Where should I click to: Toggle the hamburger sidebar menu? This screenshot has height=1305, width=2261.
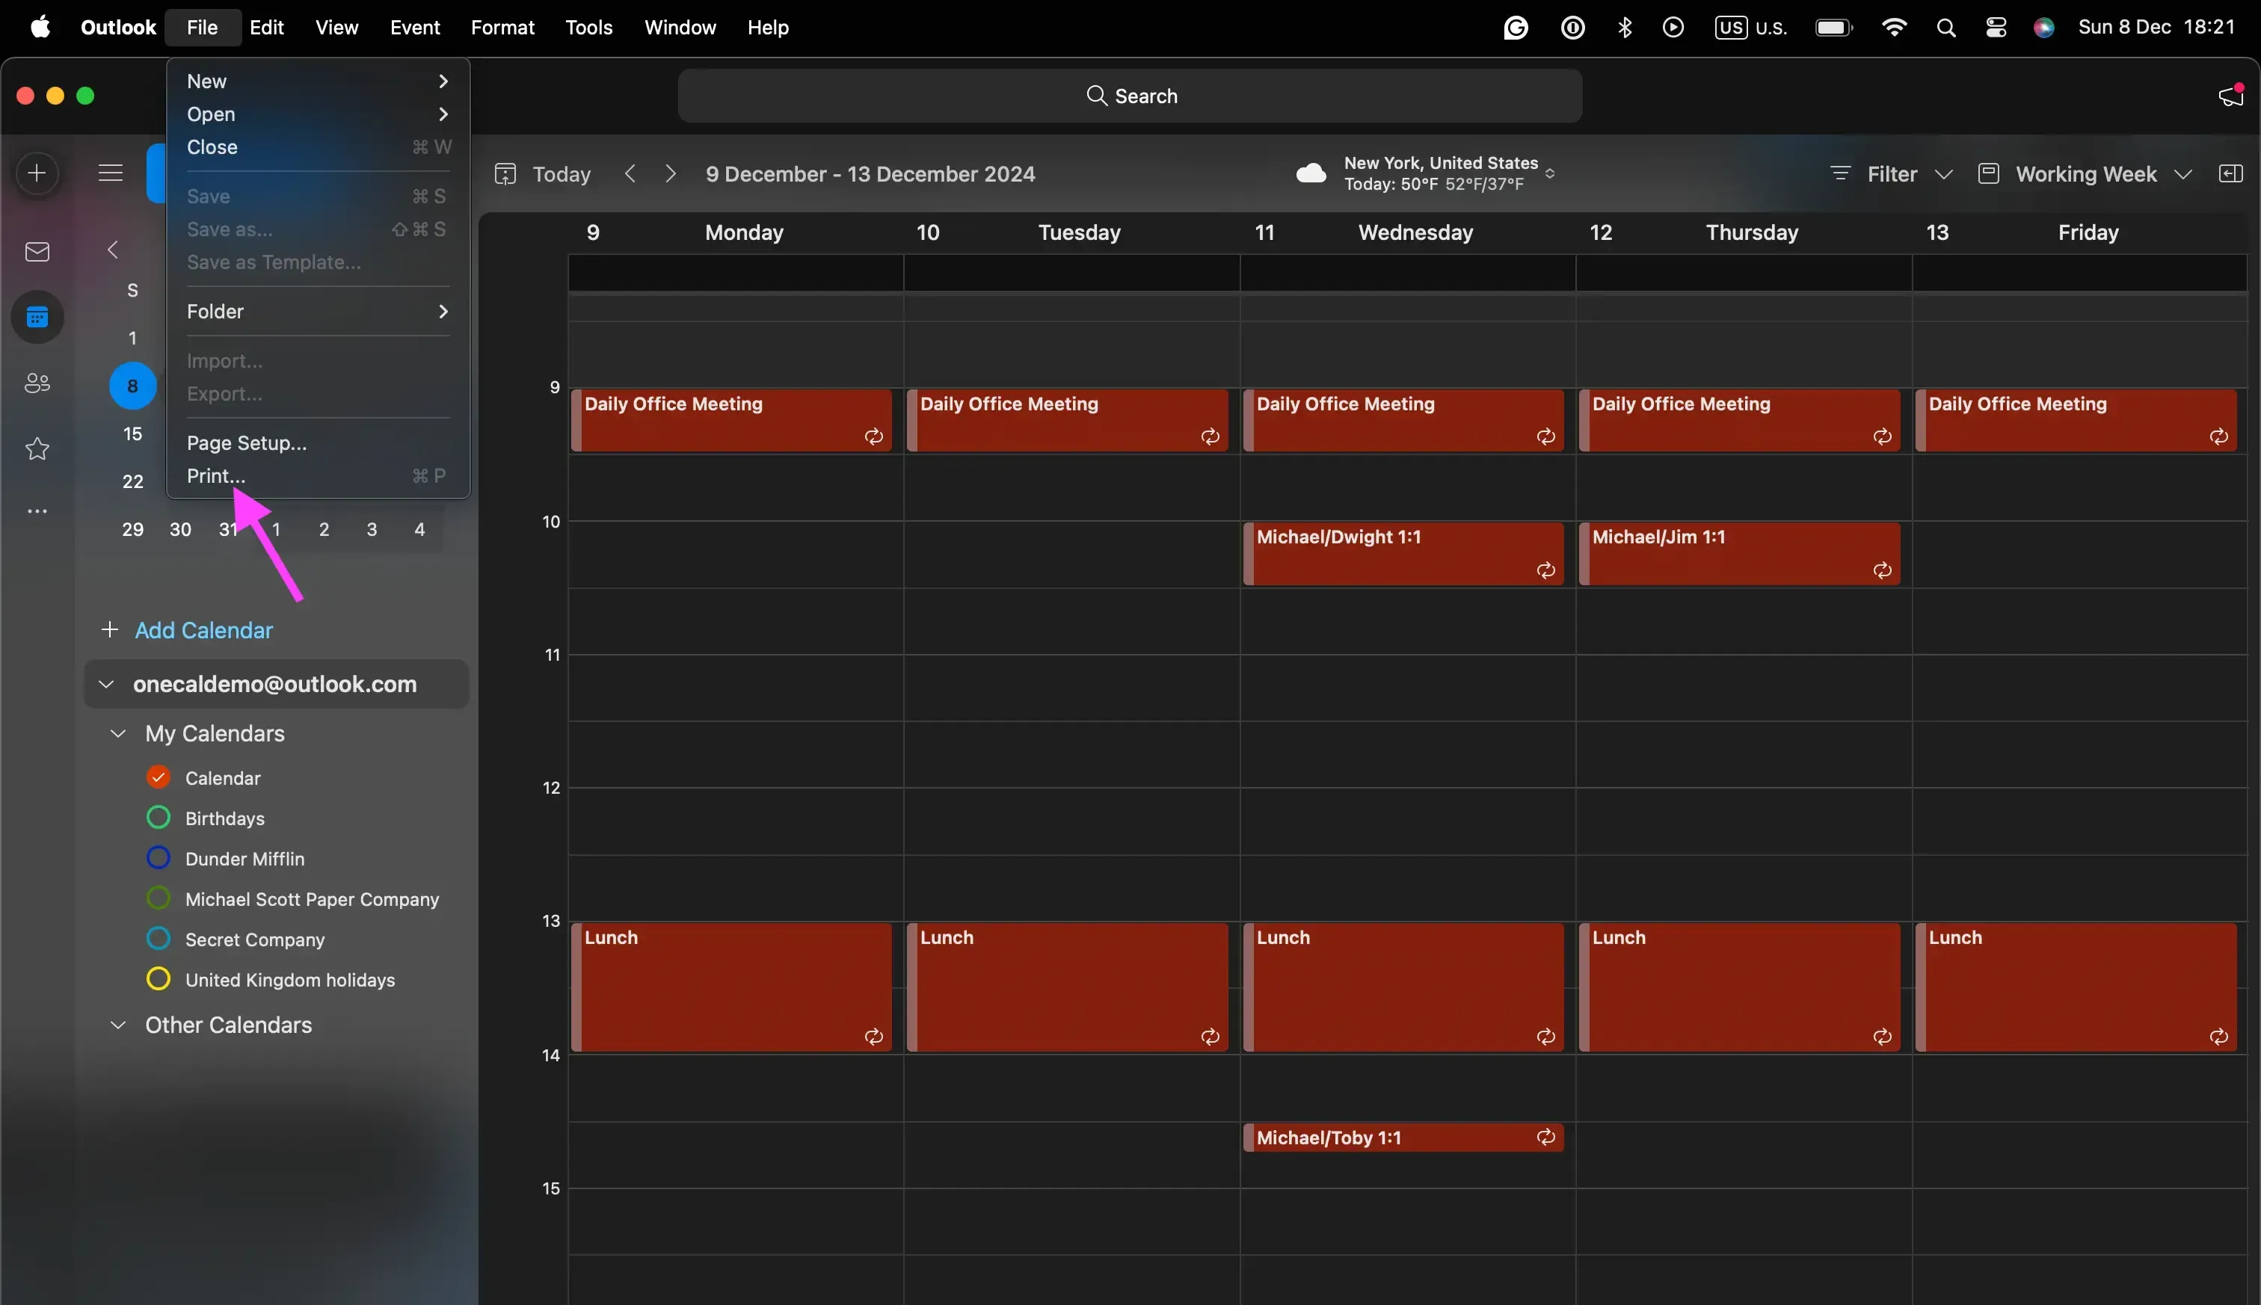pyautogui.click(x=110, y=173)
